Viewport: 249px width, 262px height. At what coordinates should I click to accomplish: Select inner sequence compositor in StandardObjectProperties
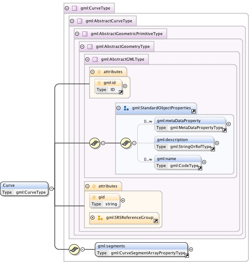pos(126,143)
